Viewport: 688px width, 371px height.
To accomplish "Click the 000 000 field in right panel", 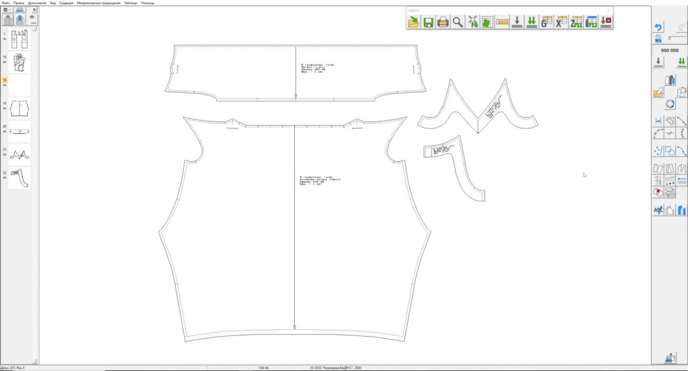I will 669,50.
